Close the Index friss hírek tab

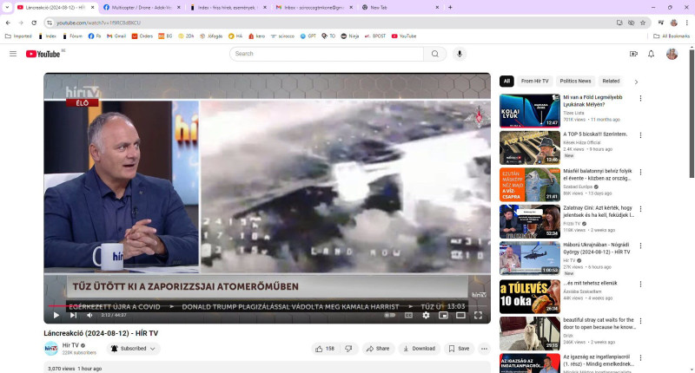265,8
